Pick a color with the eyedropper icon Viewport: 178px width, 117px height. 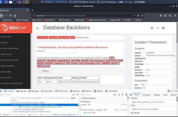pos(78,94)
